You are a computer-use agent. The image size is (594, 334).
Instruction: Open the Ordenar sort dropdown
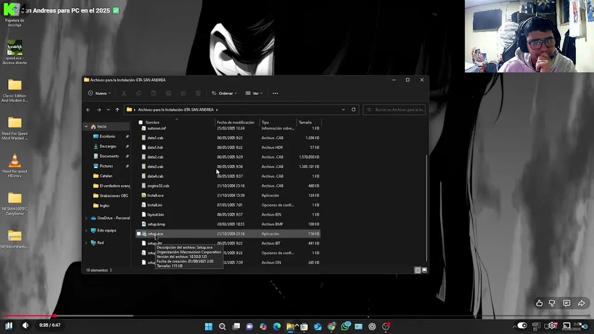(224, 93)
